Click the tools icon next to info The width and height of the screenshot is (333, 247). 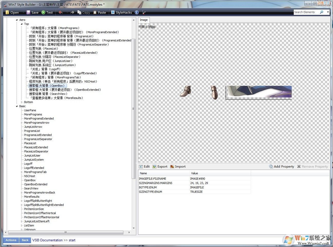point(144,12)
